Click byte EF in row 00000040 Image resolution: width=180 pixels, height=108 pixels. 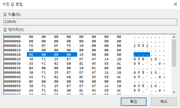coord(81,72)
